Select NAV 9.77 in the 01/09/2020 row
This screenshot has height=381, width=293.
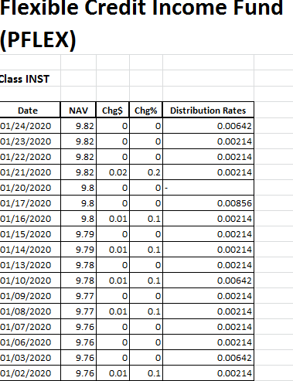78,296
